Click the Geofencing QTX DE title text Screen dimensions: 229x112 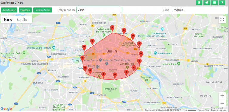point(12,3)
